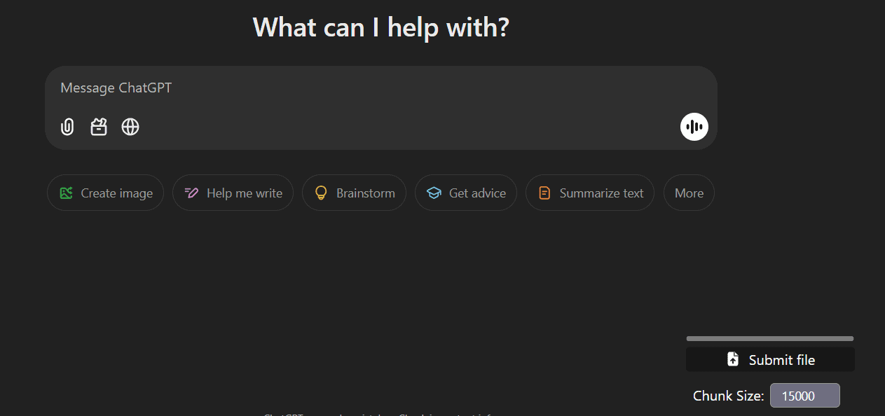This screenshot has height=416, width=885.
Task: Click the progress bar above Submit file
Action: click(x=769, y=338)
